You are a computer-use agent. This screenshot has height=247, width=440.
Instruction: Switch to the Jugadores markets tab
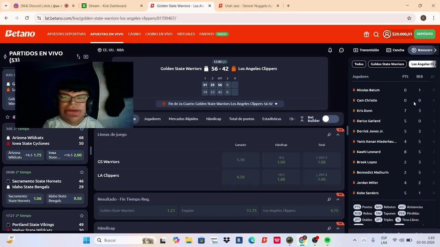click(x=152, y=119)
